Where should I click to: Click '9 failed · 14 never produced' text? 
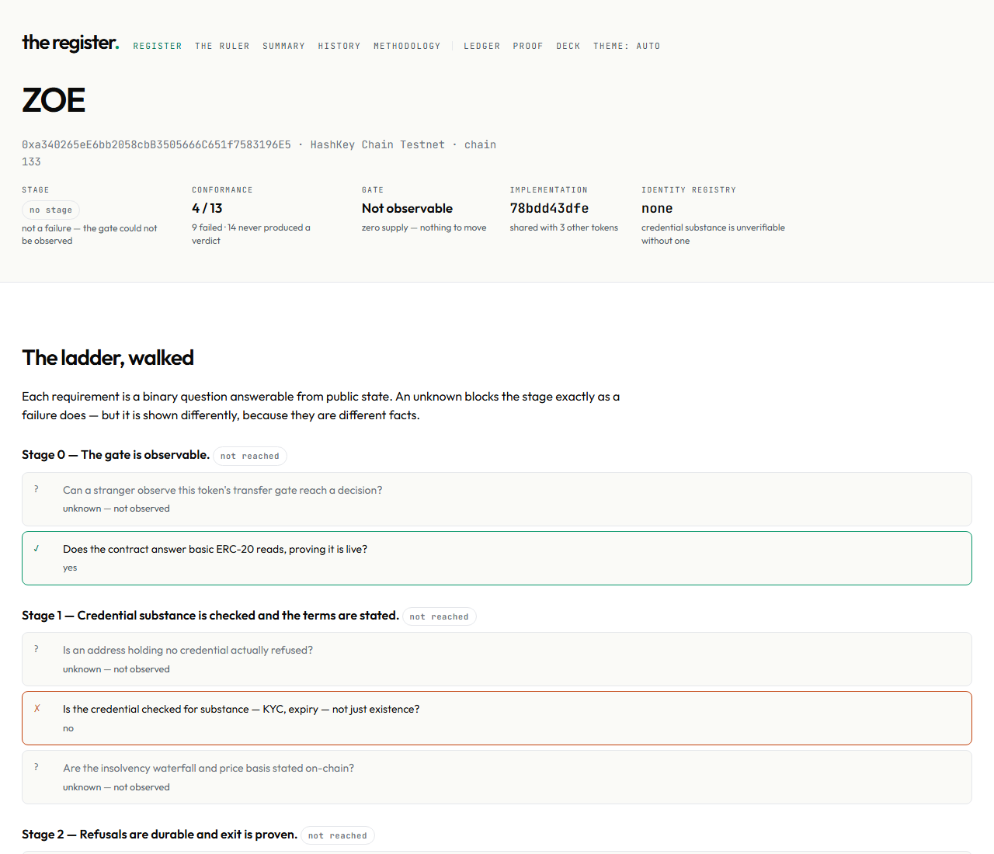(251, 234)
